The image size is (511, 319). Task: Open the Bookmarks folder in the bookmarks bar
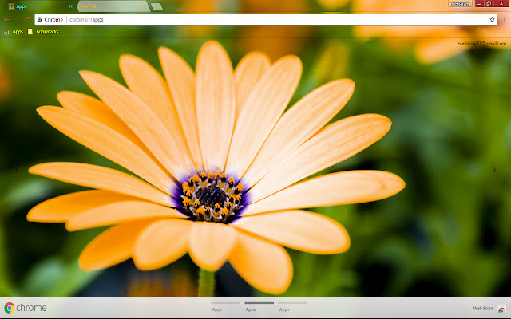pos(43,32)
